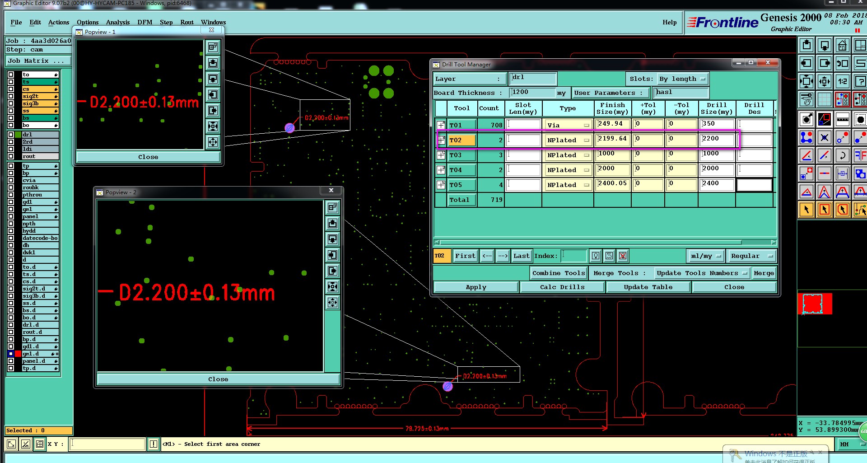Open the NPlated type dropdown for T02
The width and height of the screenshot is (867, 463).
coord(568,140)
